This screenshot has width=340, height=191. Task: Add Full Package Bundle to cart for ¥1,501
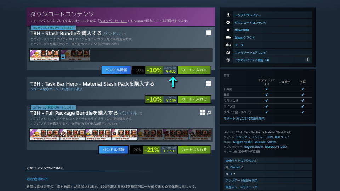(194, 150)
